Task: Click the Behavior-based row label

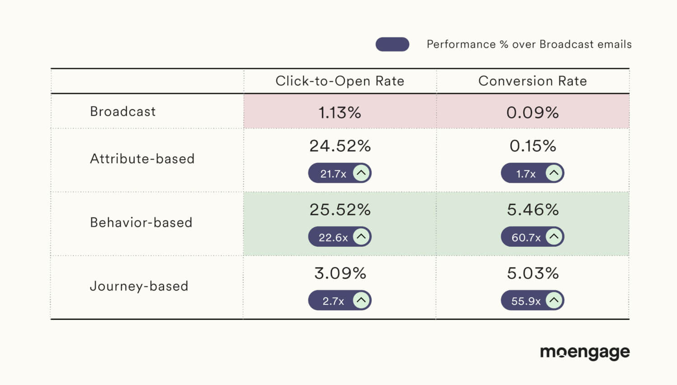Action: (x=141, y=222)
